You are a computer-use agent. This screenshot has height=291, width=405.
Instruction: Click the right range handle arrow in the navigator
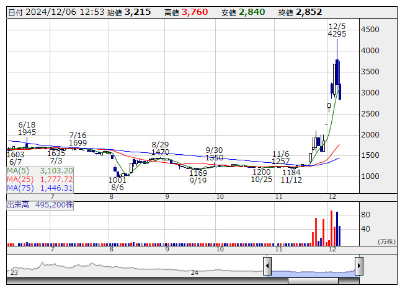(358, 267)
